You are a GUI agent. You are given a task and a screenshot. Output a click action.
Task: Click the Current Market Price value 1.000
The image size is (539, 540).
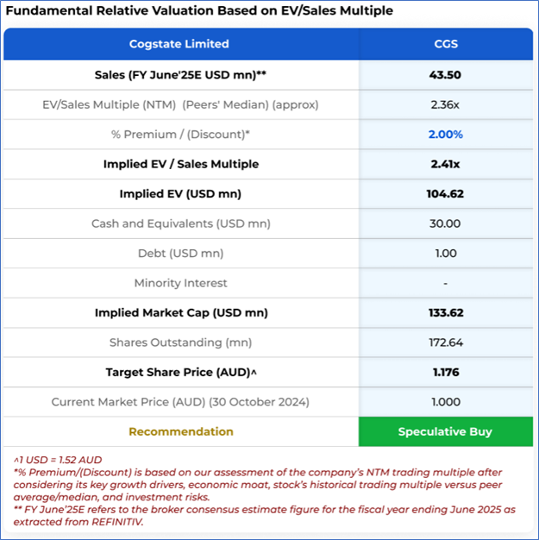coord(445,402)
